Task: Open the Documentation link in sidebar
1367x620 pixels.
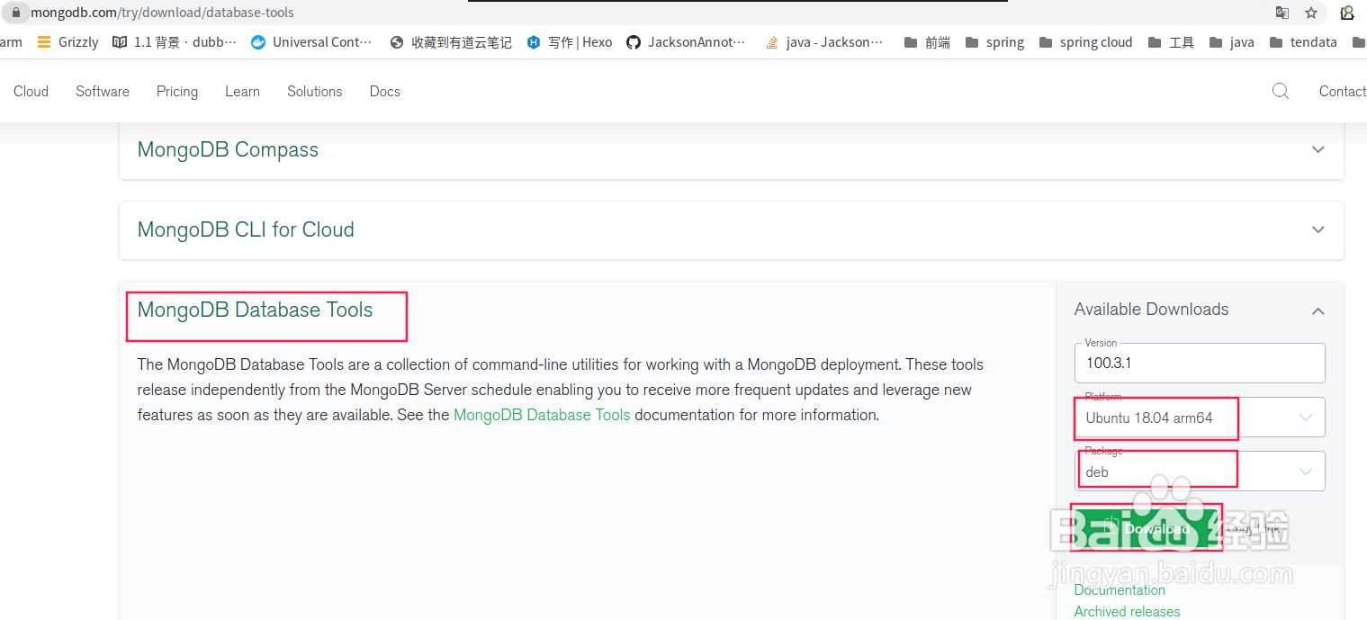Action: (x=1120, y=589)
